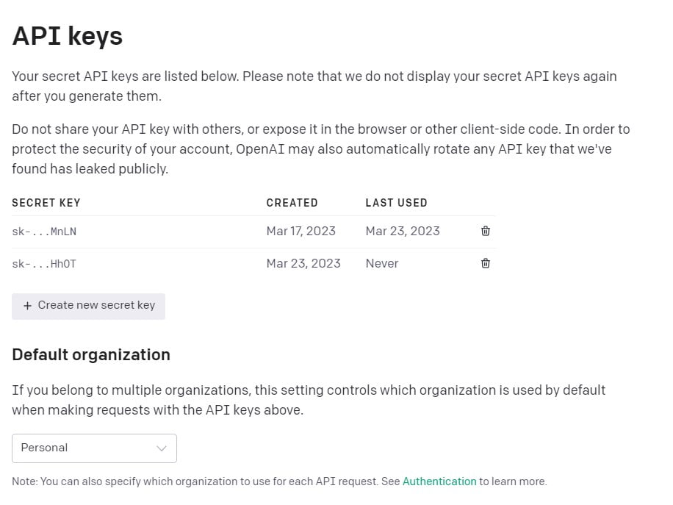Select the sk-...HhOT key entry
Image resolution: width=673 pixels, height=505 pixels.
(x=44, y=263)
